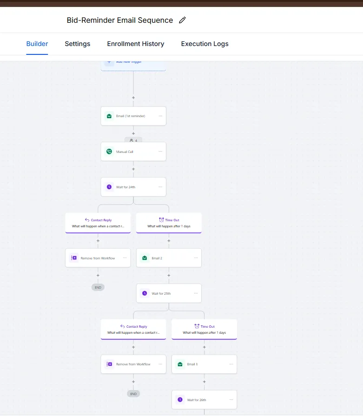Click the Wait for 26th clock icon
The width and height of the screenshot is (363, 416).
coord(180,400)
